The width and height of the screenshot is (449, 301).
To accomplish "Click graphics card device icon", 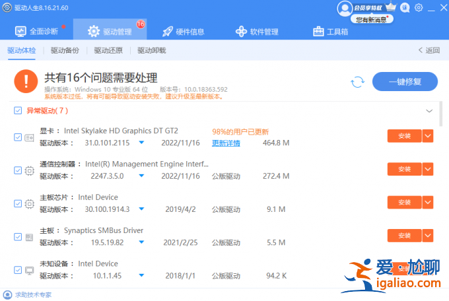I will pos(29,138).
